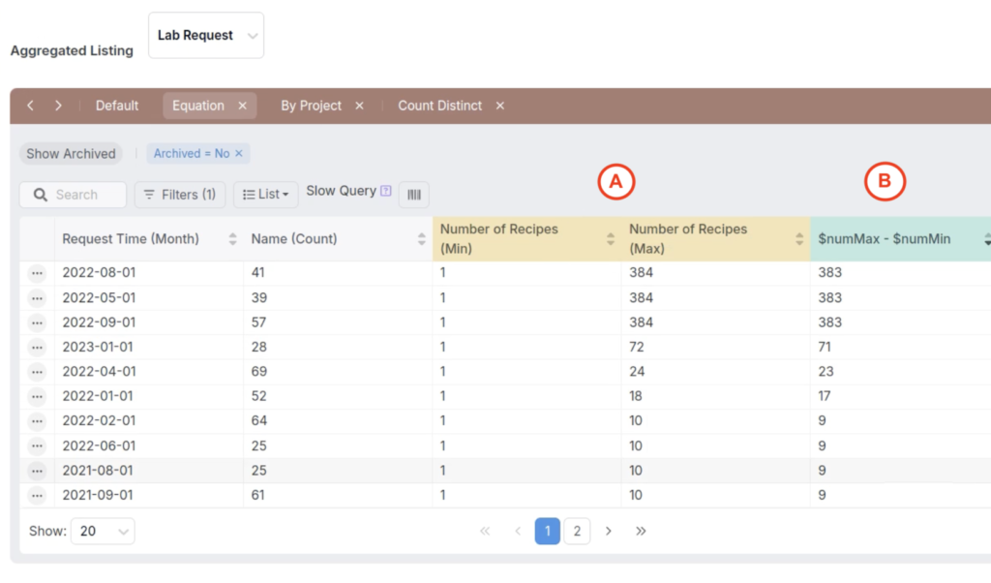Screen dimensions: 991x583
Task: Open the Count Distinct tab
Action: 440,106
